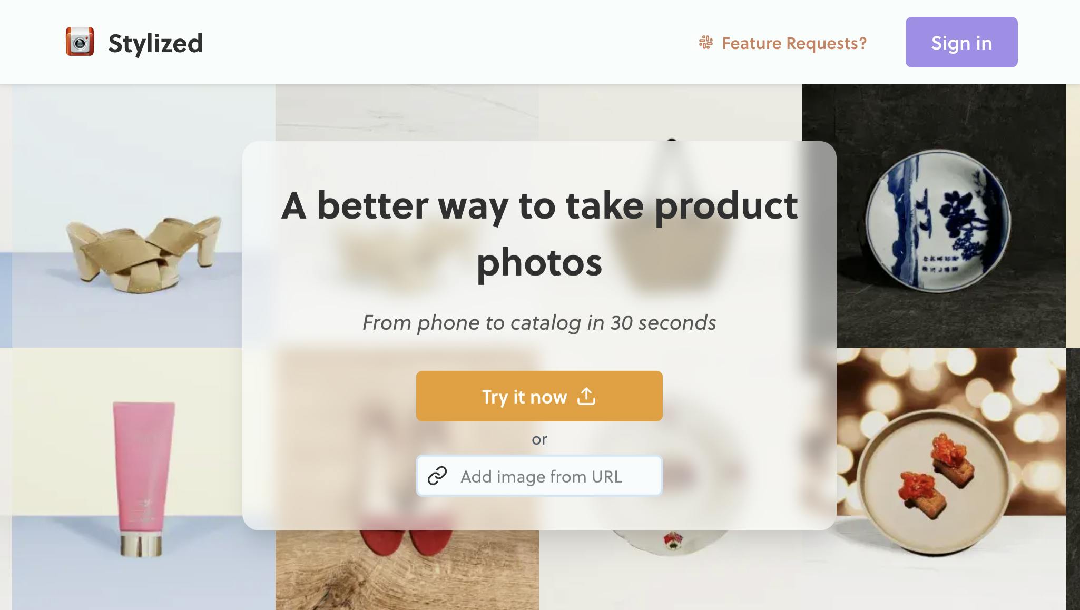Click the tagline From phone to catalog in 30 seconds
The image size is (1080, 610).
coord(539,322)
